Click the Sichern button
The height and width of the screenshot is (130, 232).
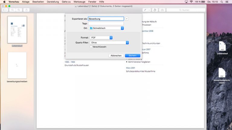(x=132, y=56)
